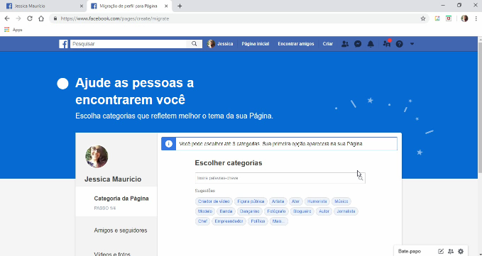
Task: Select the Migração de perfil para Página tab
Action: click(128, 6)
